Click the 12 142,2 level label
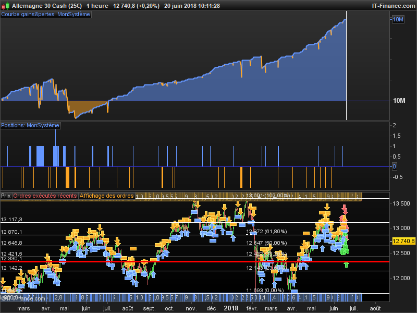This screenshot has height=313, width=417. [x=11, y=268]
